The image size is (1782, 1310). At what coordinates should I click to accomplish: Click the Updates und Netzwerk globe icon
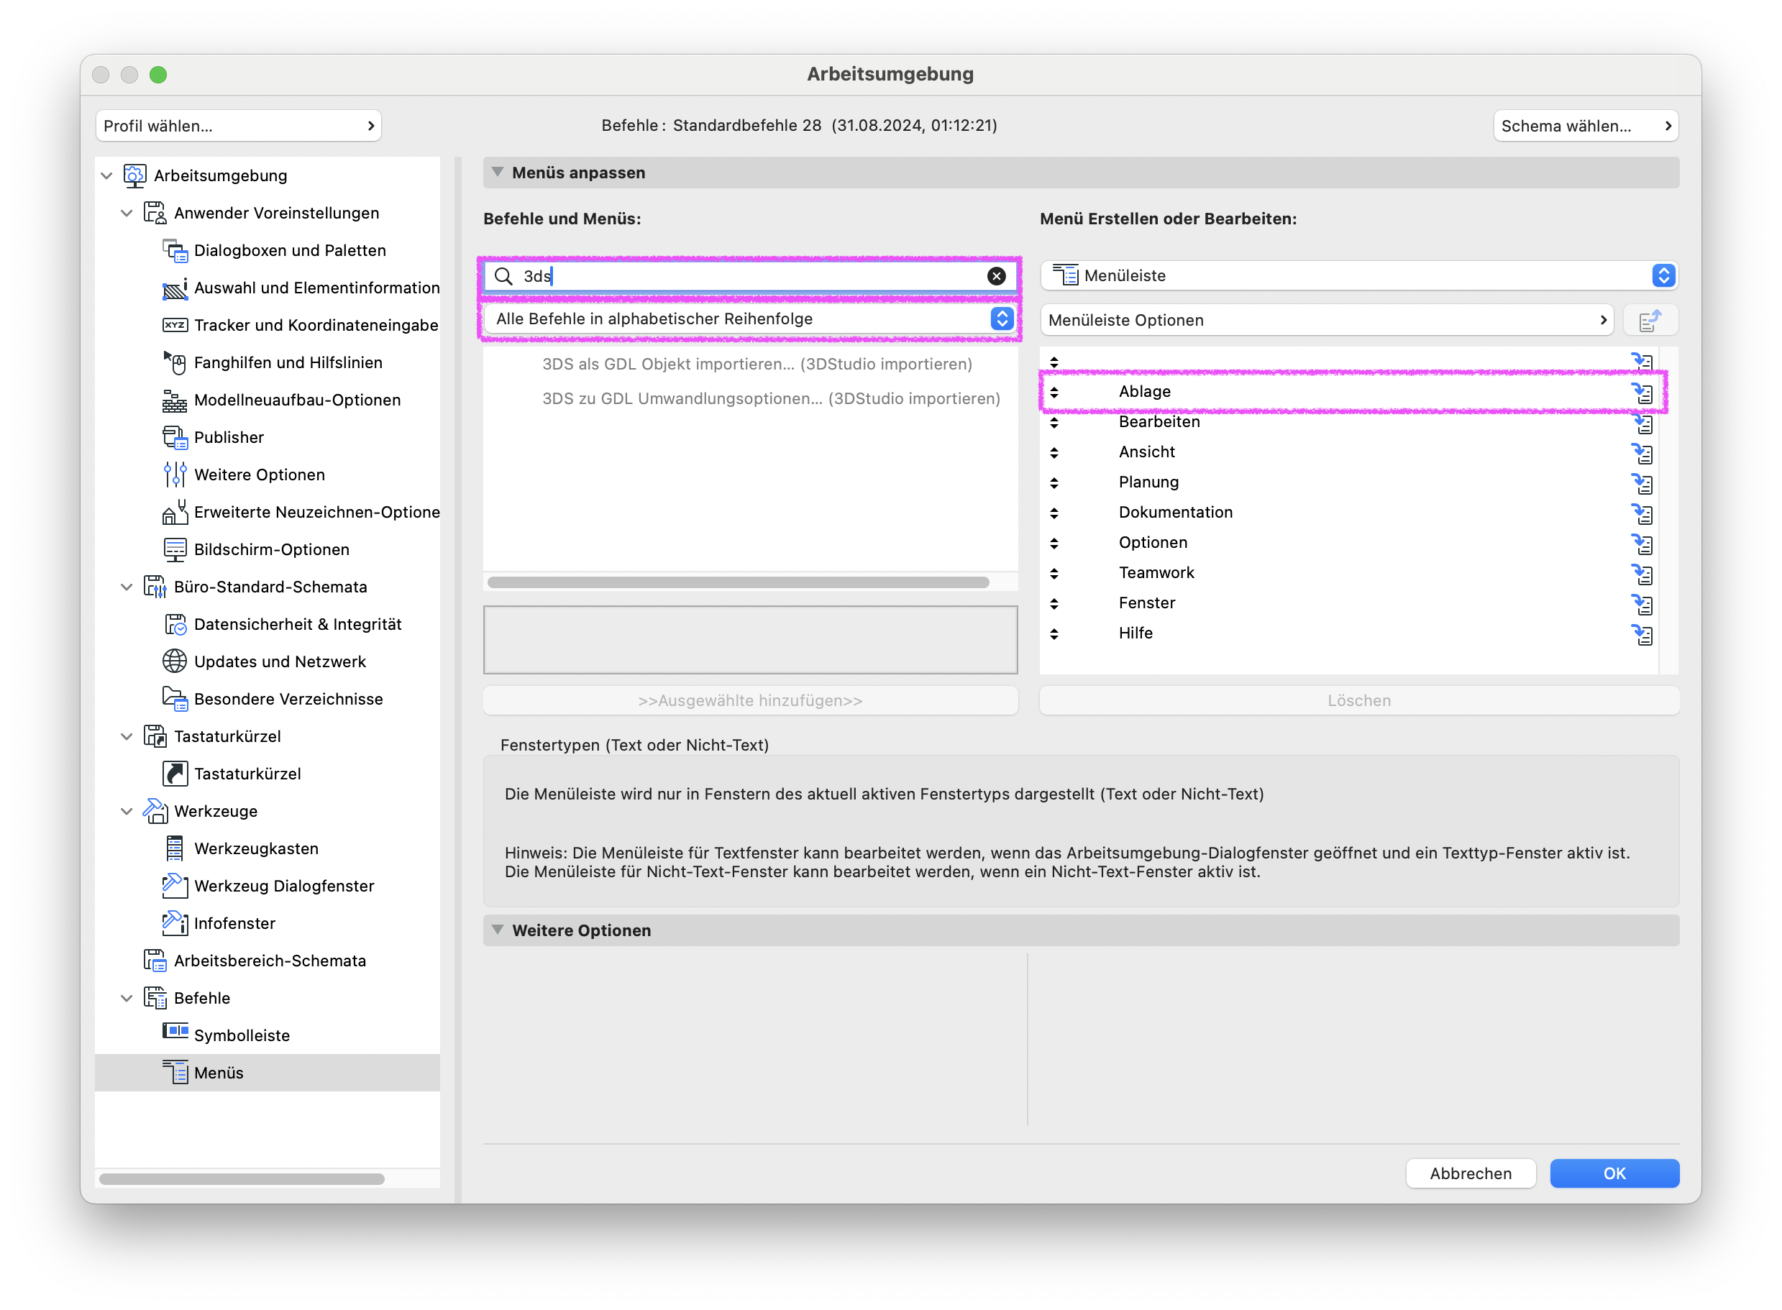tap(175, 661)
